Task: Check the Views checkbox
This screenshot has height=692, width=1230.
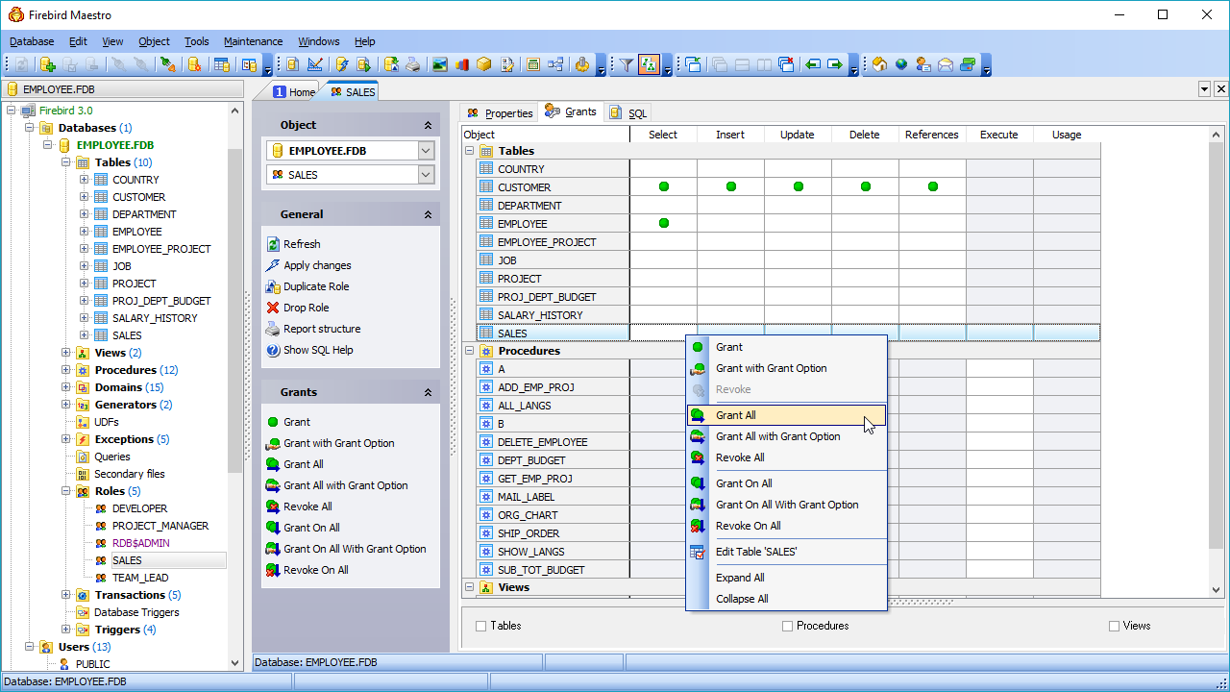Action: click(1115, 626)
